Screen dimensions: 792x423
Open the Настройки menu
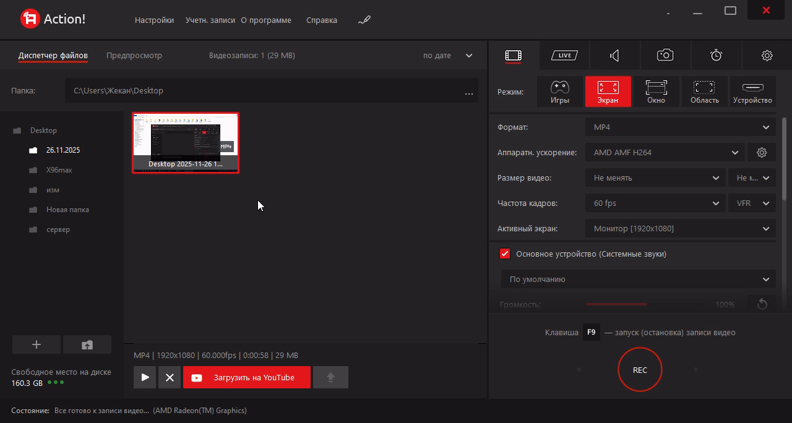point(154,20)
